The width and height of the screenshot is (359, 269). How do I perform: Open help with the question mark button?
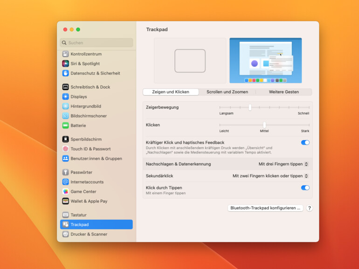[309, 208]
